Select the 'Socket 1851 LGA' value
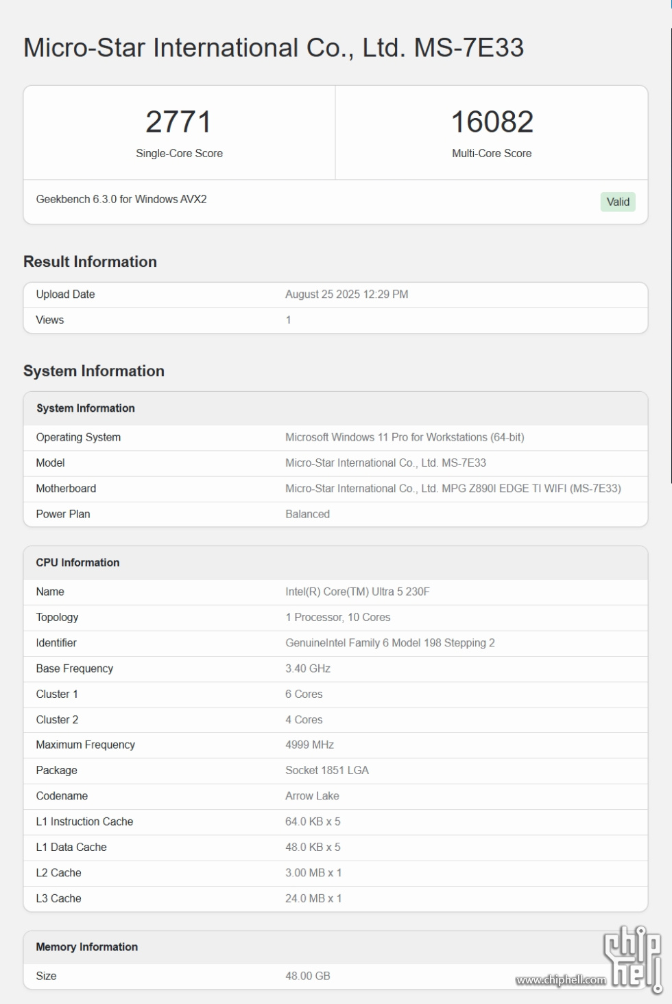The width and height of the screenshot is (672, 1004). click(x=327, y=771)
